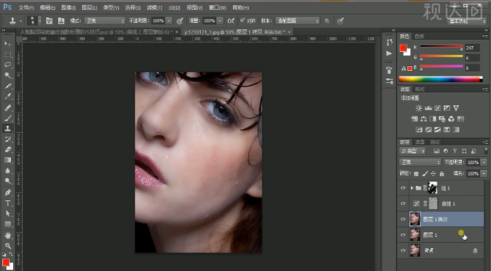This screenshot has height=271, width=491.
Task: Select the Rectangle shape tool
Action: (x=8, y=224)
